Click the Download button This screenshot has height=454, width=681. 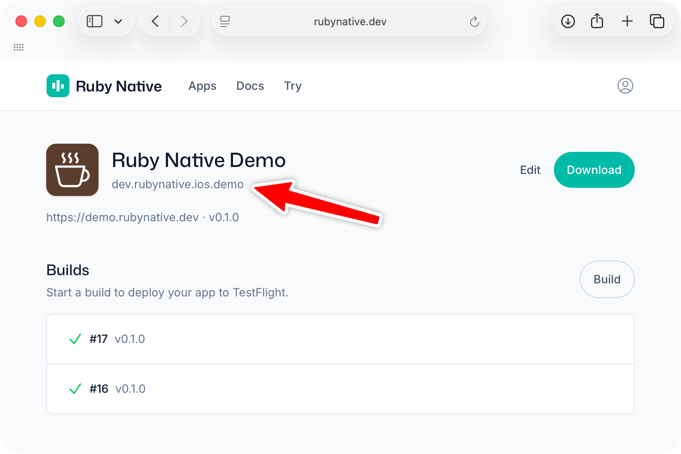(x=594, y=170)
